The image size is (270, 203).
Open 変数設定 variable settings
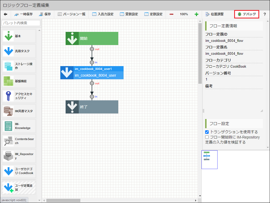(x=129, y=14)
